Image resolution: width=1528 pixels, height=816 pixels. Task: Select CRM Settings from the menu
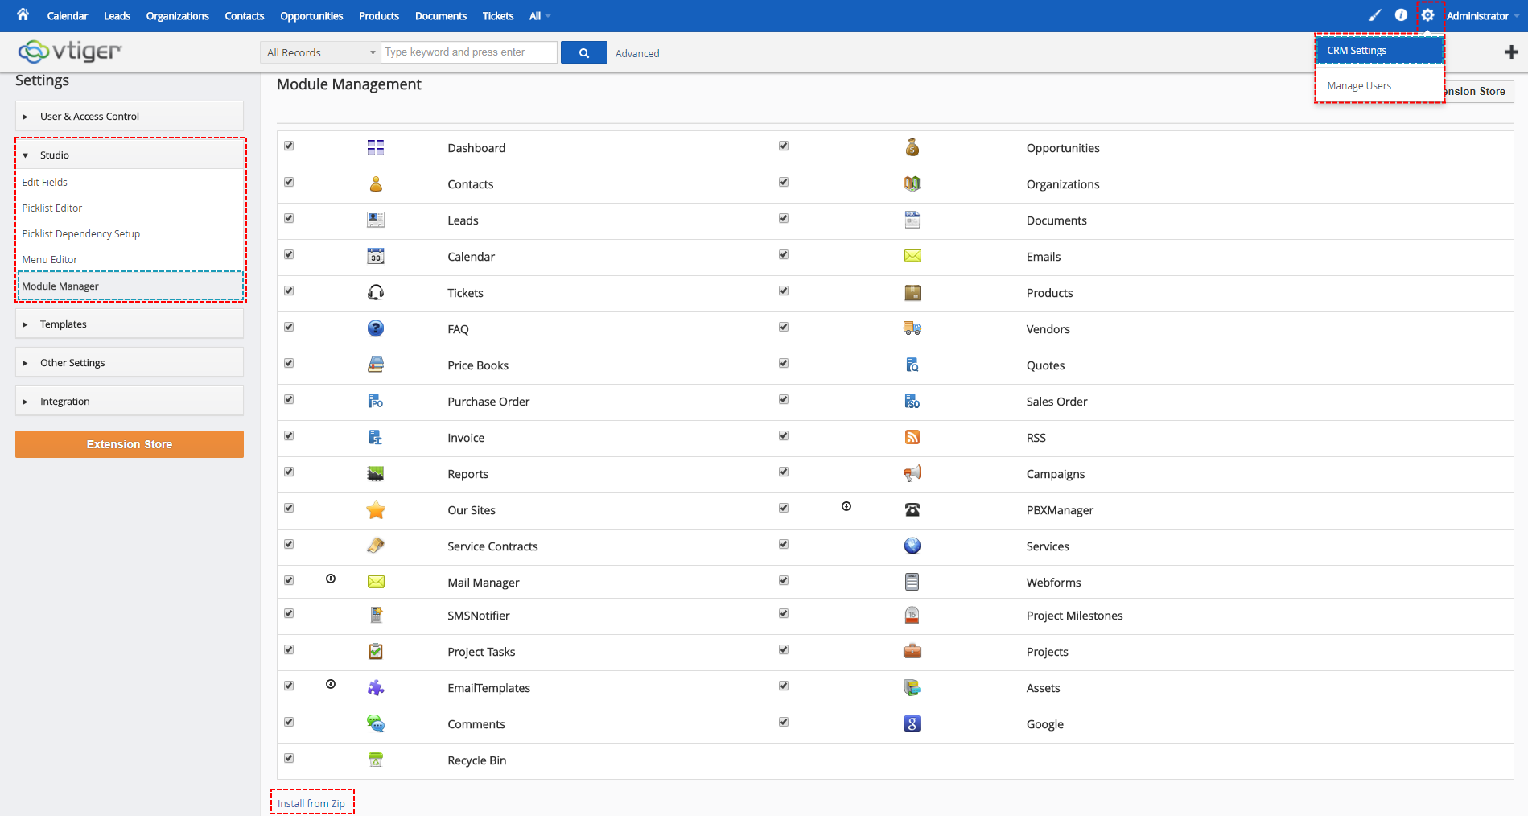coord(1379,50)
